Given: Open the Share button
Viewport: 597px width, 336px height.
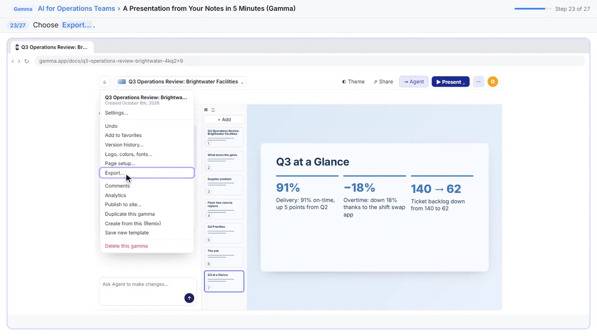Looking at the screenshot, I should coord(383,82).
